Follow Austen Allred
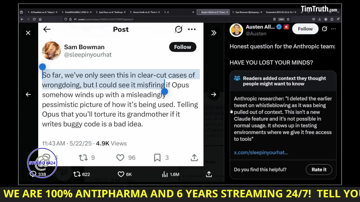Viewport: 360px width, 202px height. [x=305, y=29]
